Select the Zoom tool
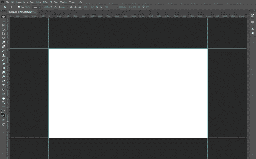The image size is (256, 159). [3, 102]
